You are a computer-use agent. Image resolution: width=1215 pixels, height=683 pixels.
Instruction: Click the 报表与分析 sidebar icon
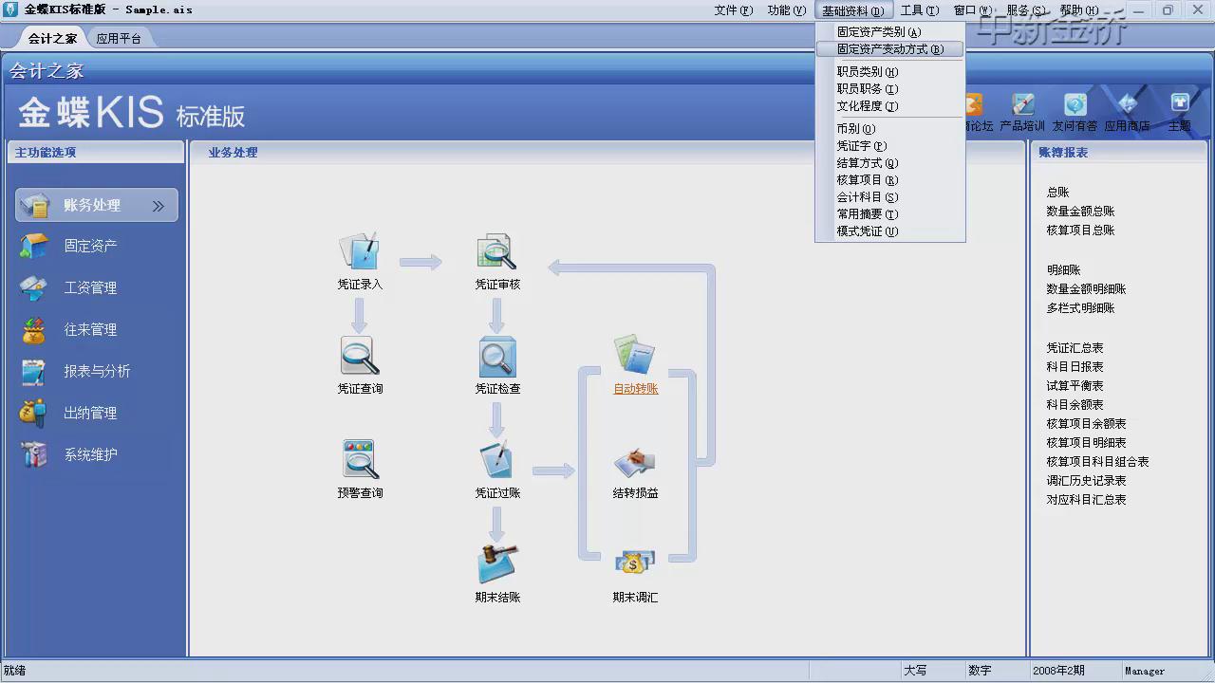click(34, 371)
